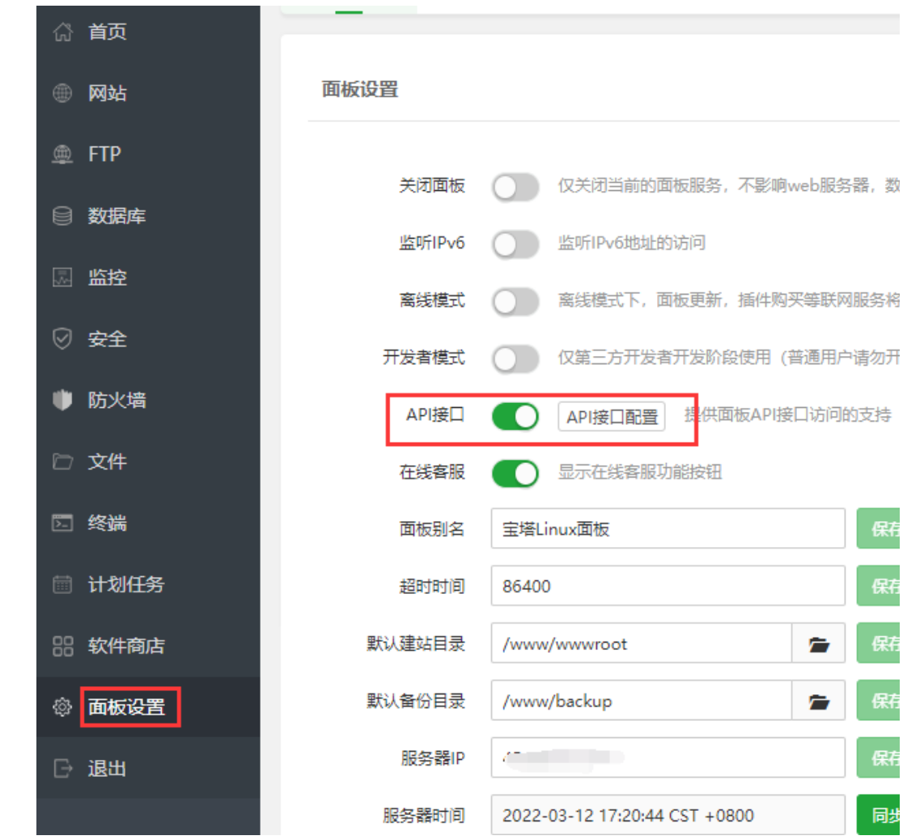Click the home icon in sidebar
Image resolution: width=924 pixels, height=840 pixels.
click(x=62, y=32)
